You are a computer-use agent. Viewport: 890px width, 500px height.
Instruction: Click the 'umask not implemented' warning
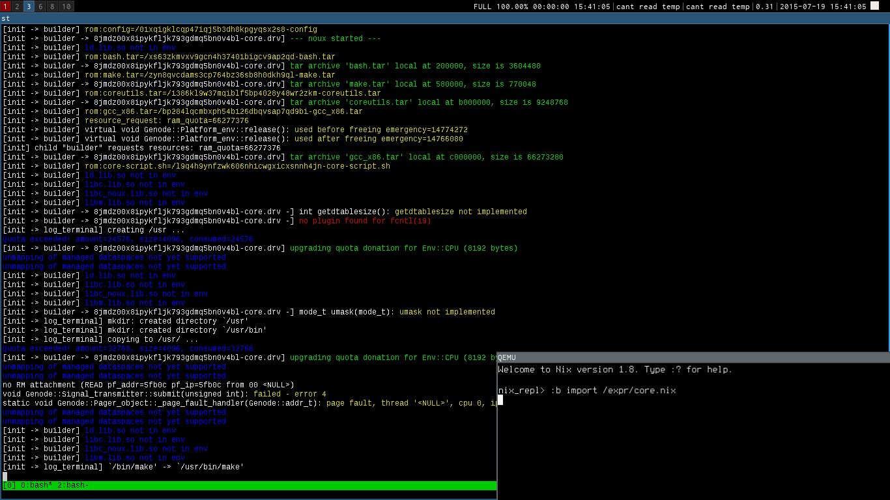[249, 312]
